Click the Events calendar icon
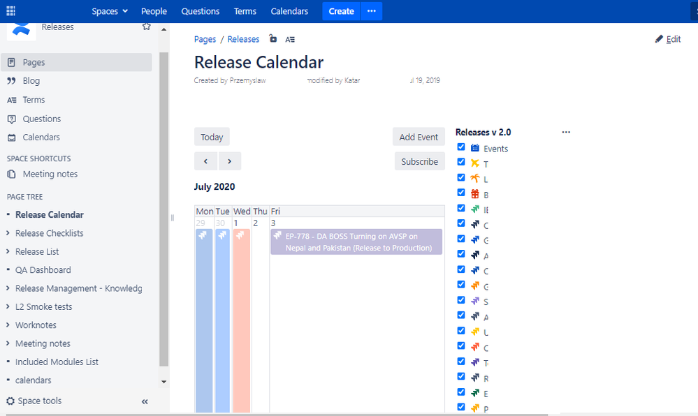The width and height of the screenshot is (698, 416). pyautogui.click(x=475, y=148)
